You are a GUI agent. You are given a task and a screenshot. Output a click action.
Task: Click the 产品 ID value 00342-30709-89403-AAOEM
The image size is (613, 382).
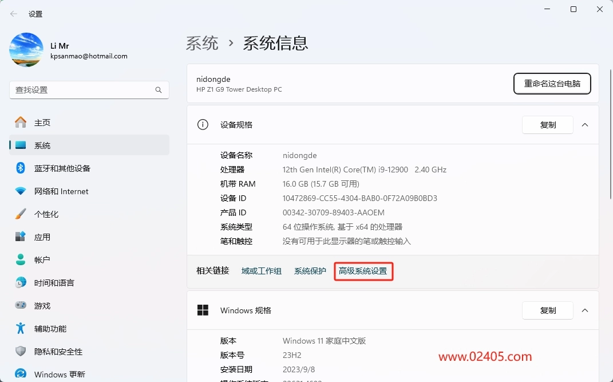[334, 212]
